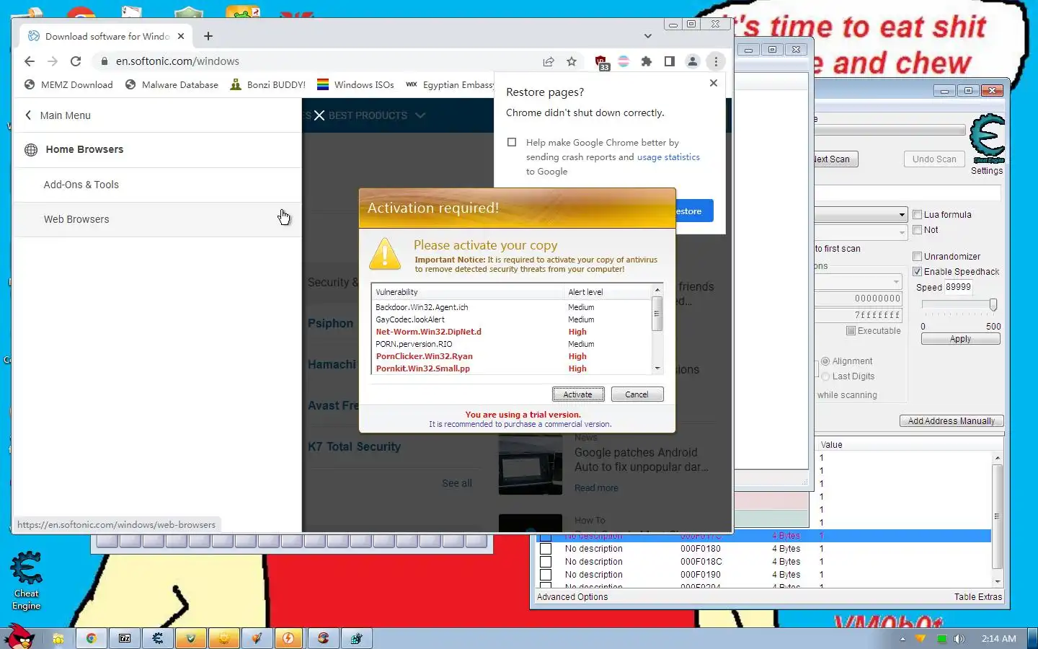Open the folder icon in taskbar

pyautogui.click(x=58, y=638)
